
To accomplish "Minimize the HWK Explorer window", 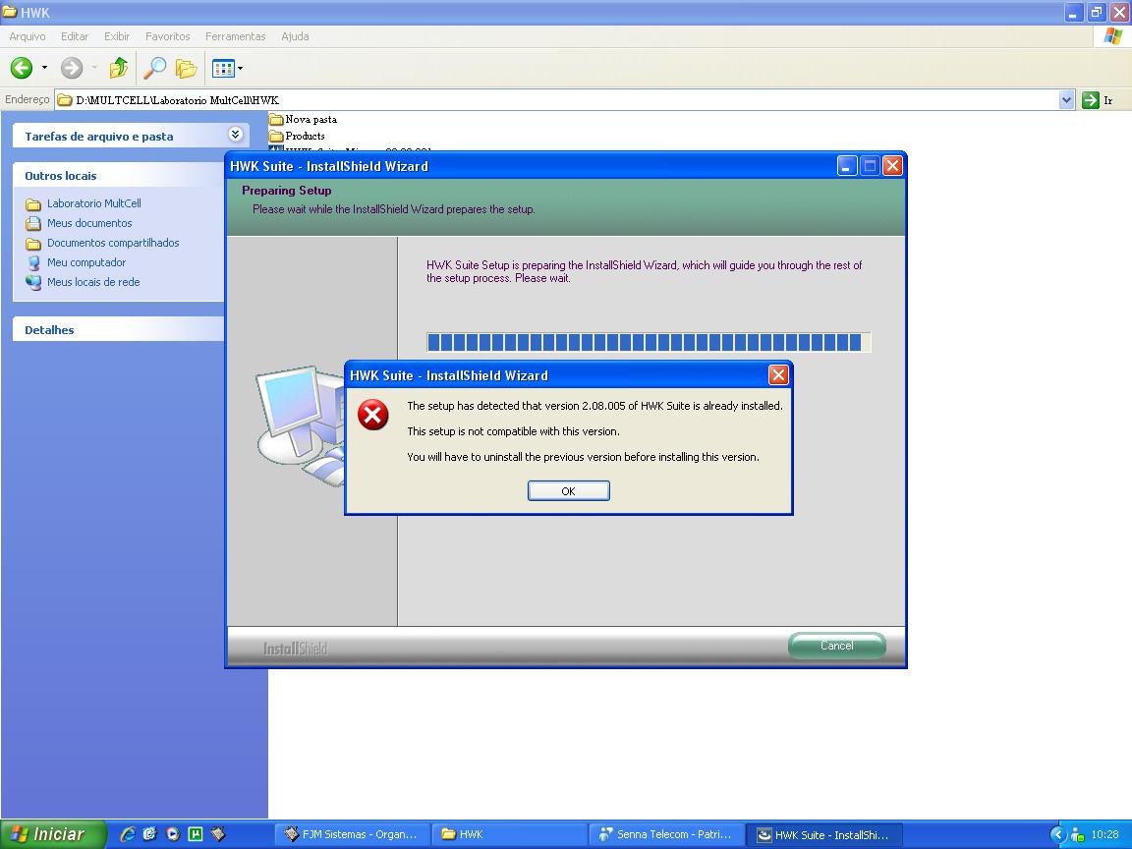I will 1073,12.
